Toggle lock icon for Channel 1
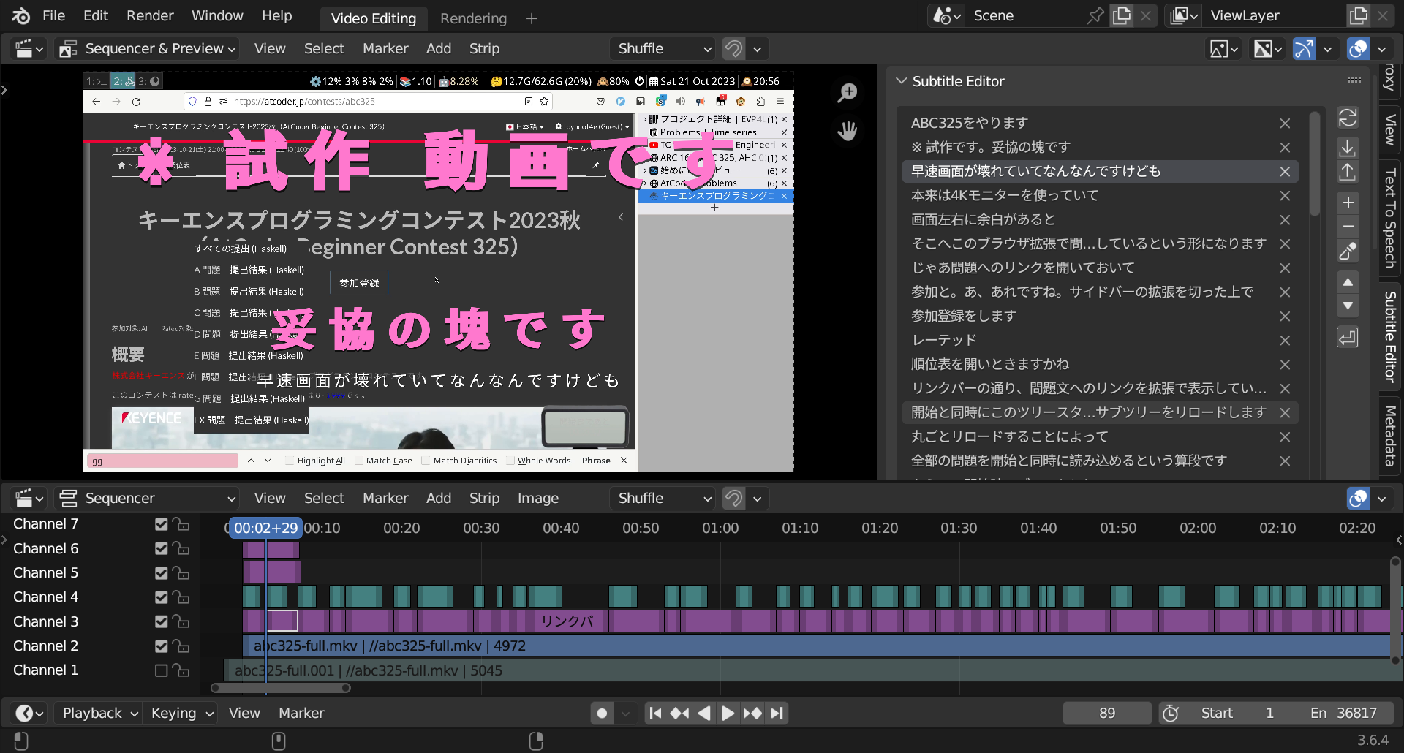This screenshot has width=1404, height=753. point(181,670)
